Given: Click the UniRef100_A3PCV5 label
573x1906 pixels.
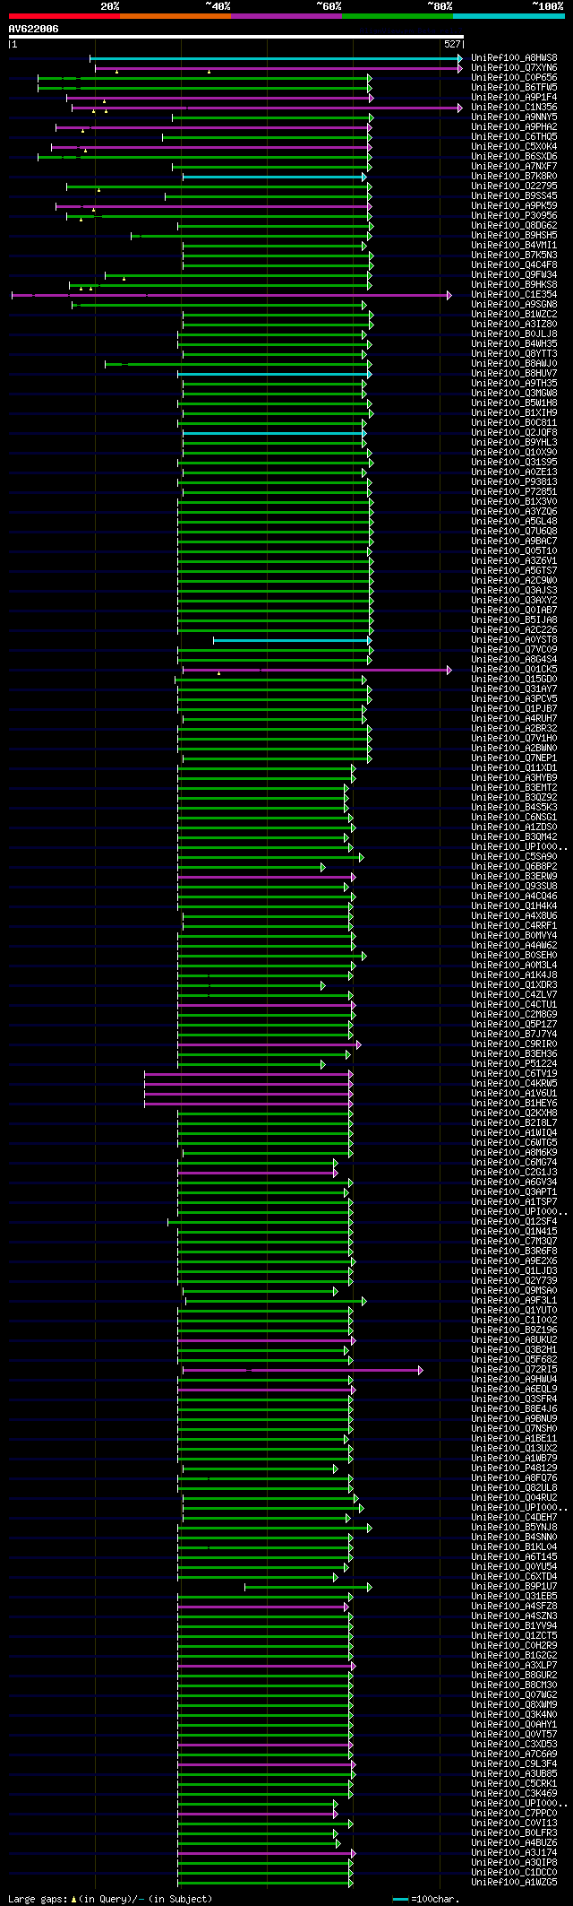Looking at the screenshot, I should 514,699.
